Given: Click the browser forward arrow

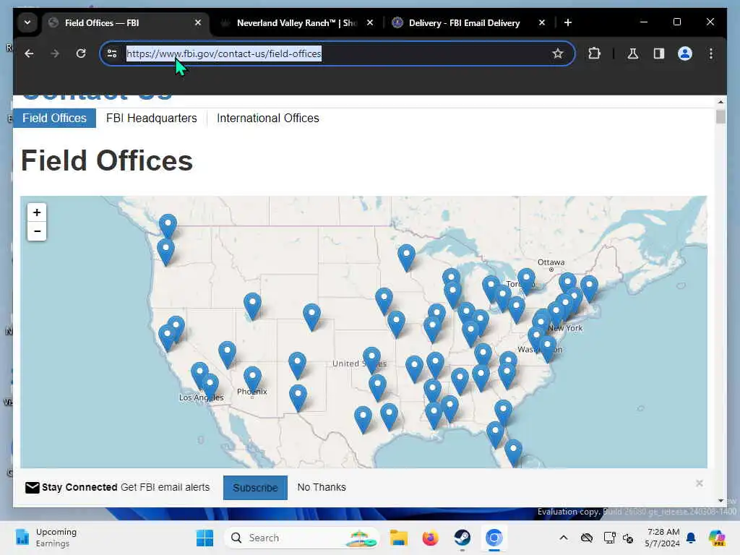Looking at the screenshot, I should click(x=55, y=53).
